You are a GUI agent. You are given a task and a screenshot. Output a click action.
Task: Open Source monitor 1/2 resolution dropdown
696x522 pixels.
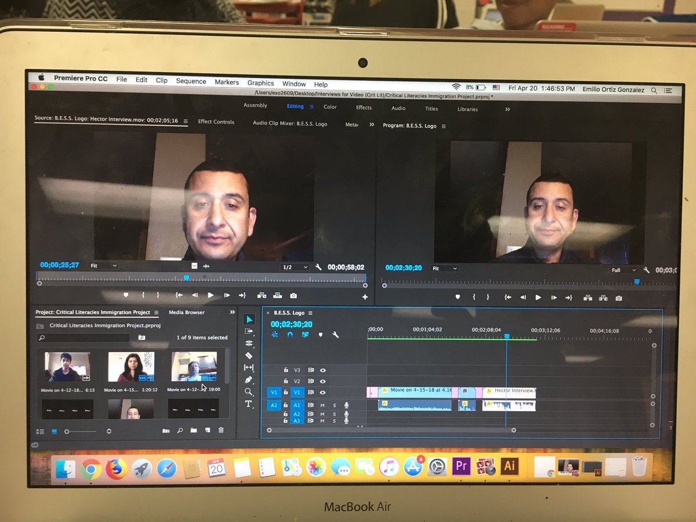coord(295,267)
